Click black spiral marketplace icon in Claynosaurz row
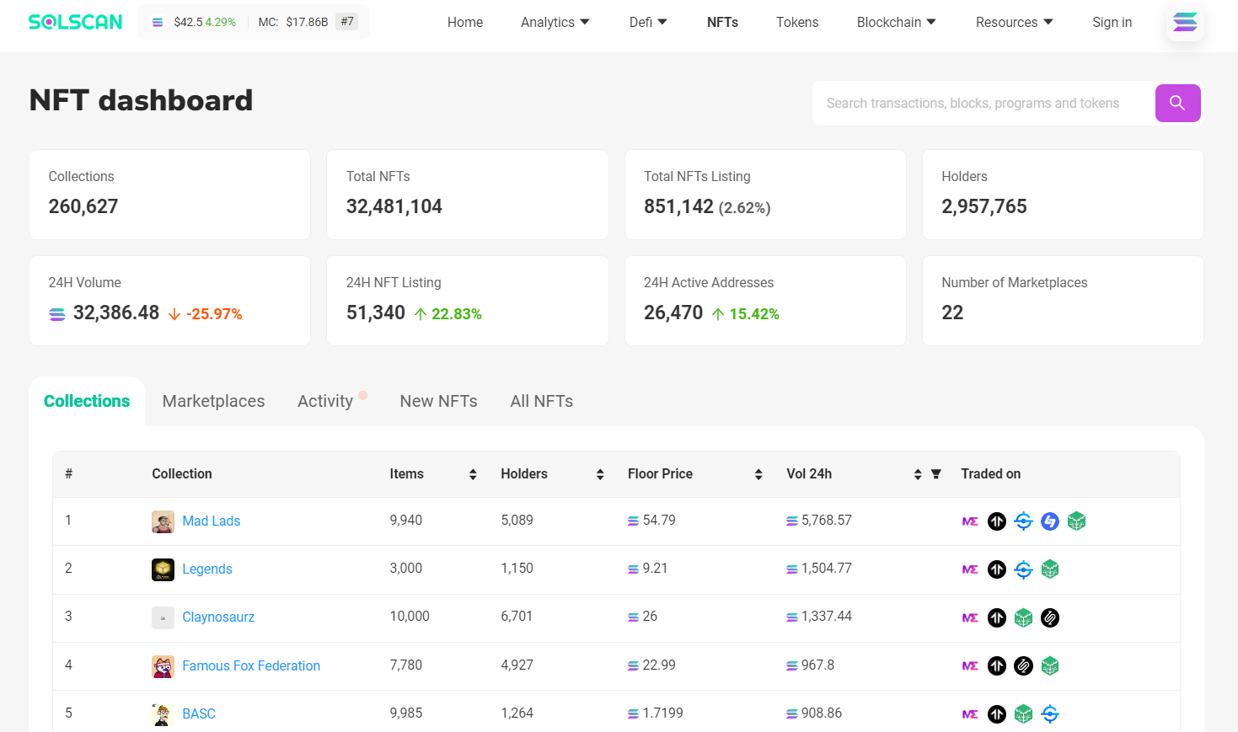The width and height of the screenshot is (1238, 732). [1050, 618]
